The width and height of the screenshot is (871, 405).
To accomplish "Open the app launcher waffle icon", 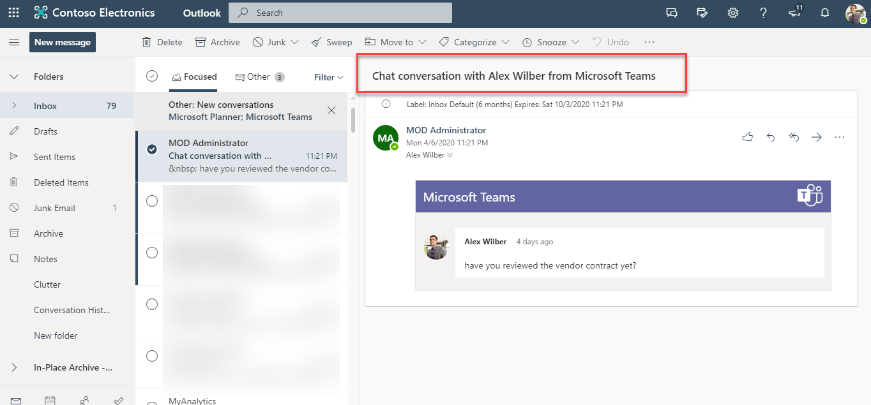I will tap(13, 13).
